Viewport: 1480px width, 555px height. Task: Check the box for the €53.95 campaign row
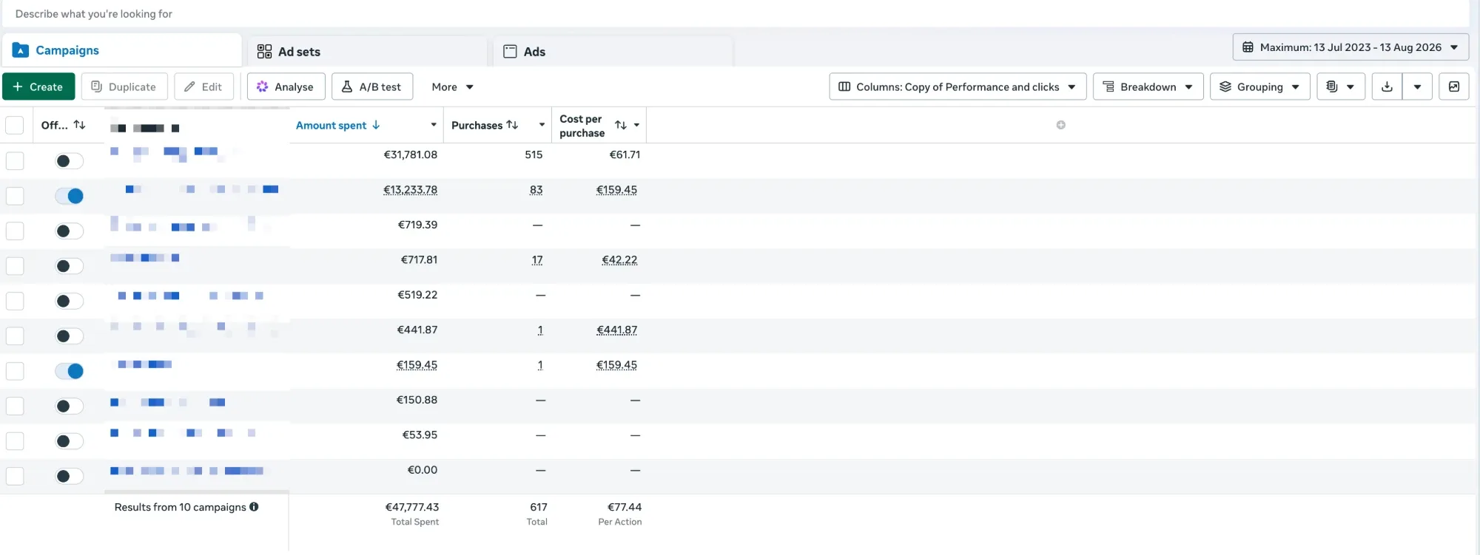(15, 441)
